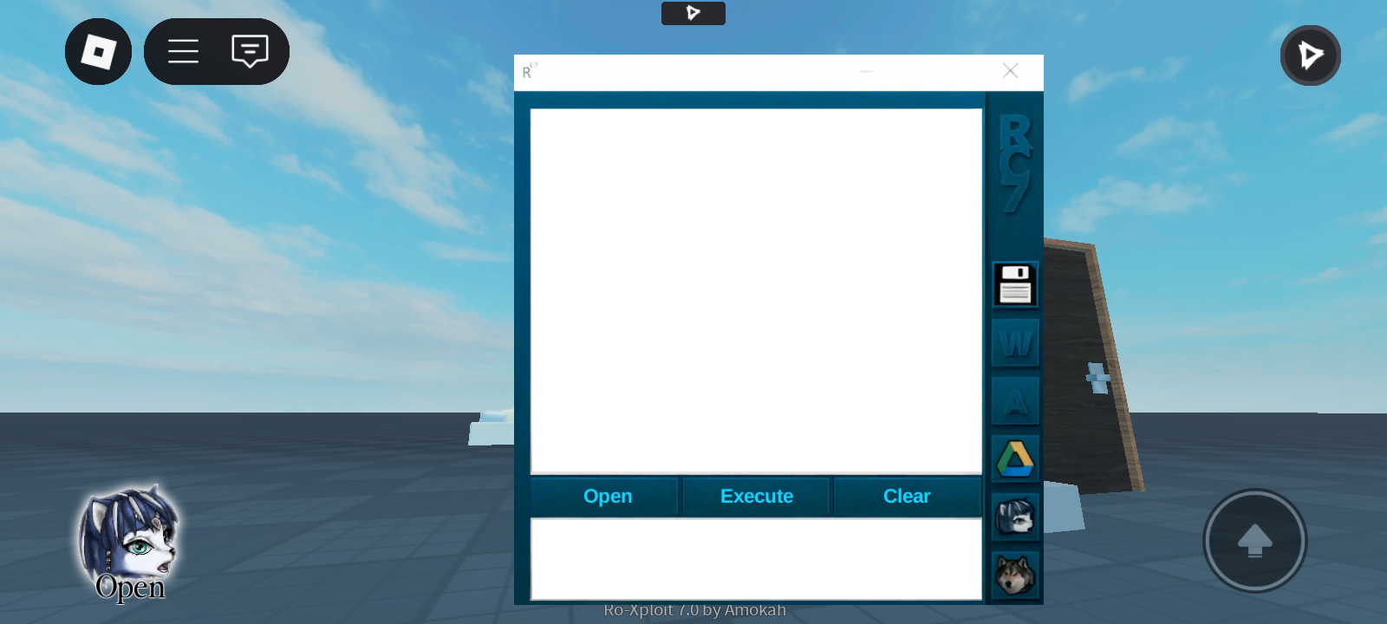Tap the jump arrow button
This screenshot has height=624, width=1387.
tap(1254, 541)
